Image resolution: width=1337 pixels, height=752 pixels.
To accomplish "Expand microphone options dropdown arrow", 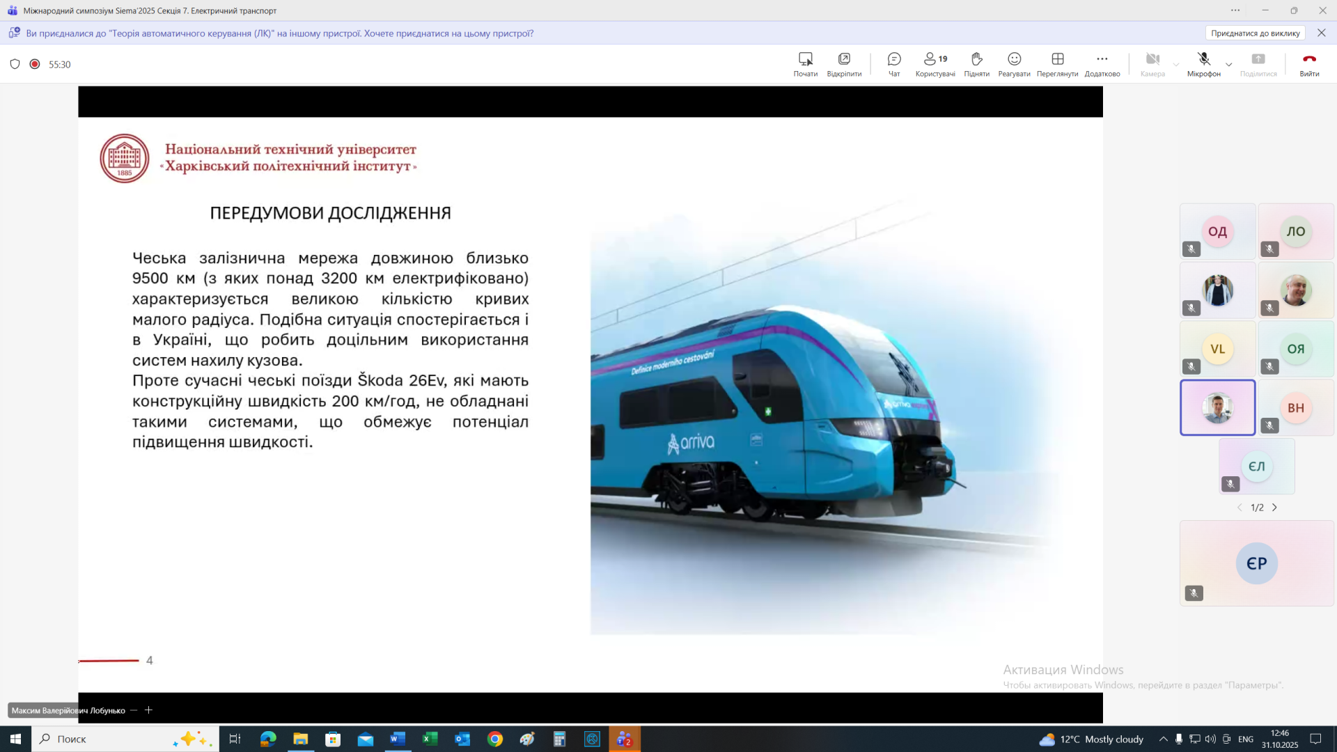I will [x=1229, y=65].
